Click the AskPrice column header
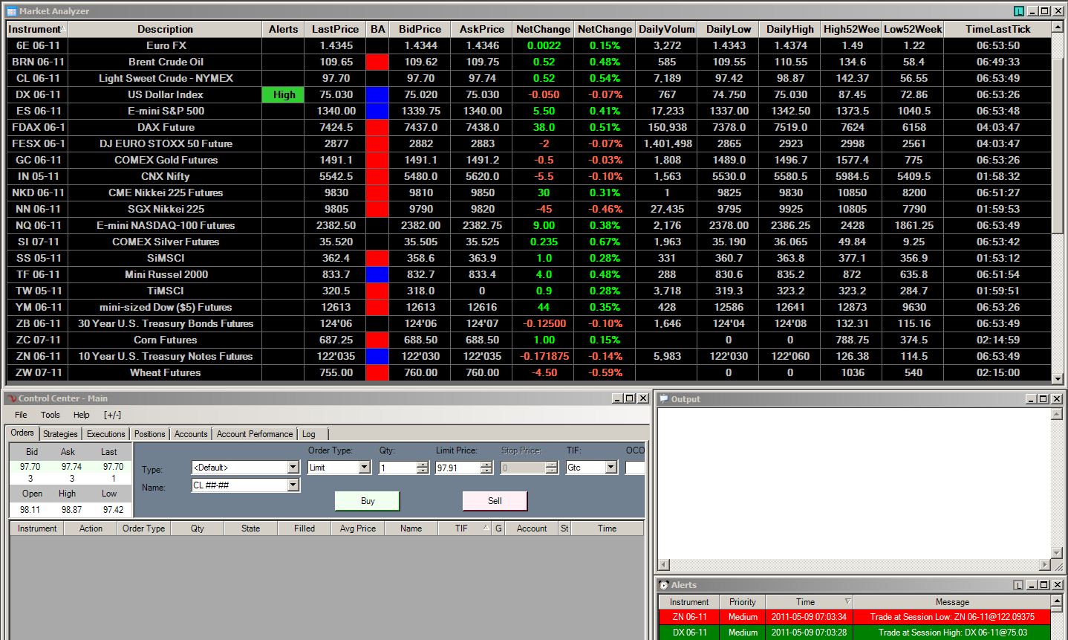 (x=481, y=29)
